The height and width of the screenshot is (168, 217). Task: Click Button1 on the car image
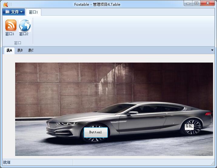pos(96,132)
